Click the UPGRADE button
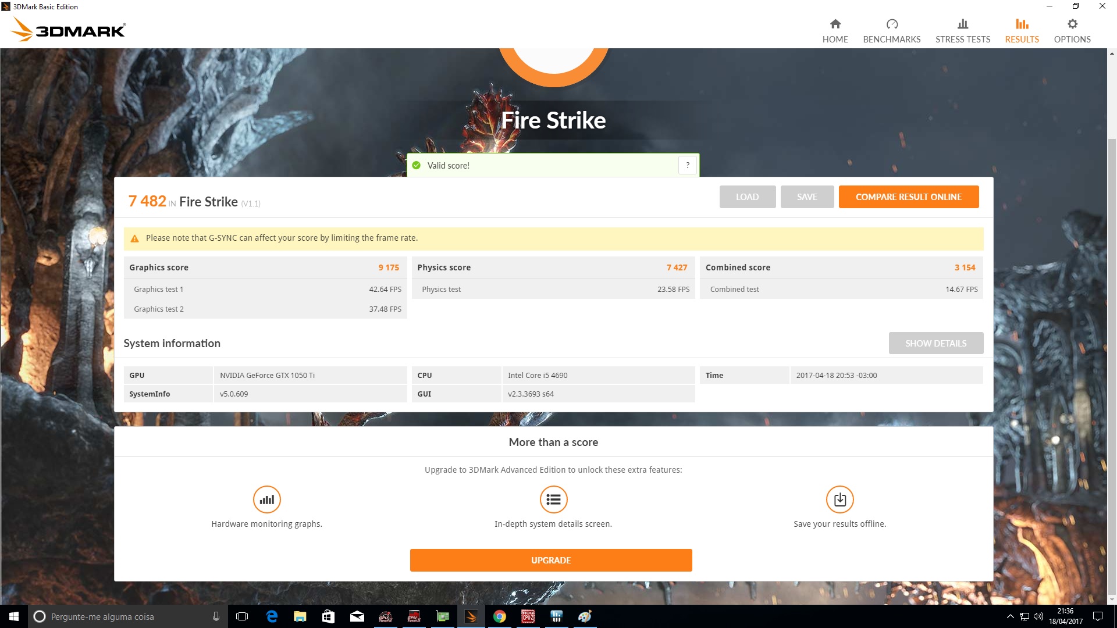Screen dimensions: 1117x628 (x=551, y=560)
